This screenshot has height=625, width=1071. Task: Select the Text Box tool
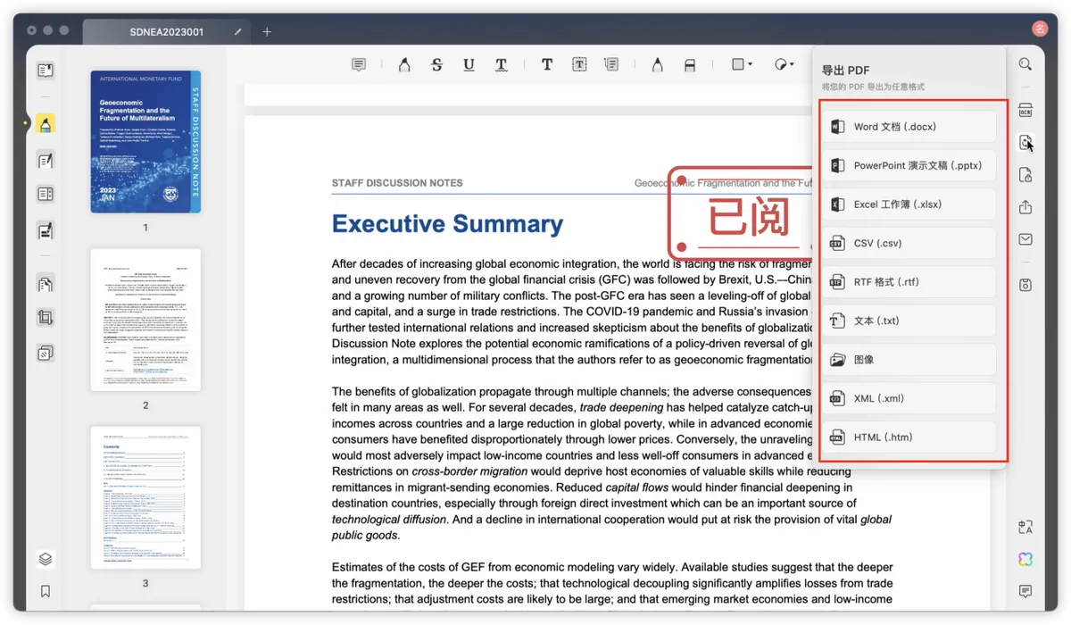(x=579, y=65)
